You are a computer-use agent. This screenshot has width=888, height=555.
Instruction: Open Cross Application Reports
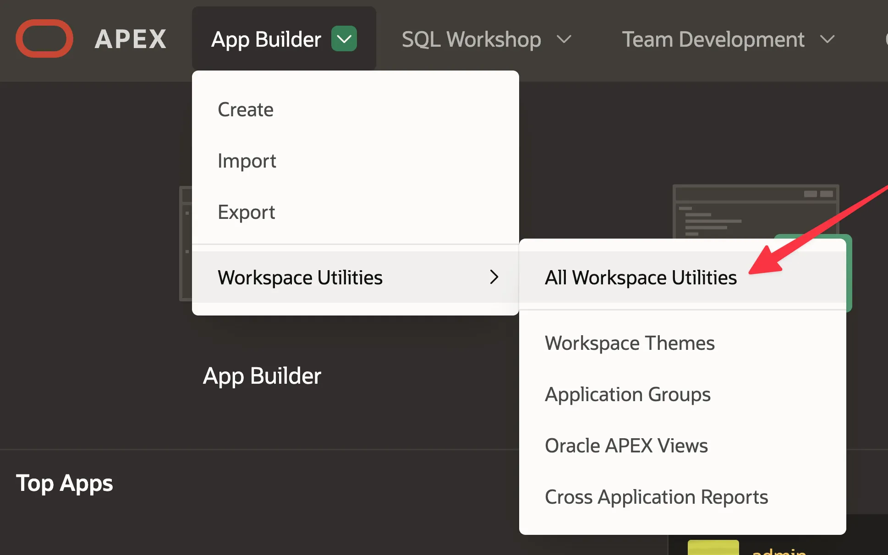pos(656,497)
